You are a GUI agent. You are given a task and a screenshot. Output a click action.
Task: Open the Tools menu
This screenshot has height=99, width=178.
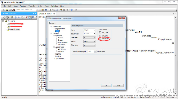pos(47,6)
